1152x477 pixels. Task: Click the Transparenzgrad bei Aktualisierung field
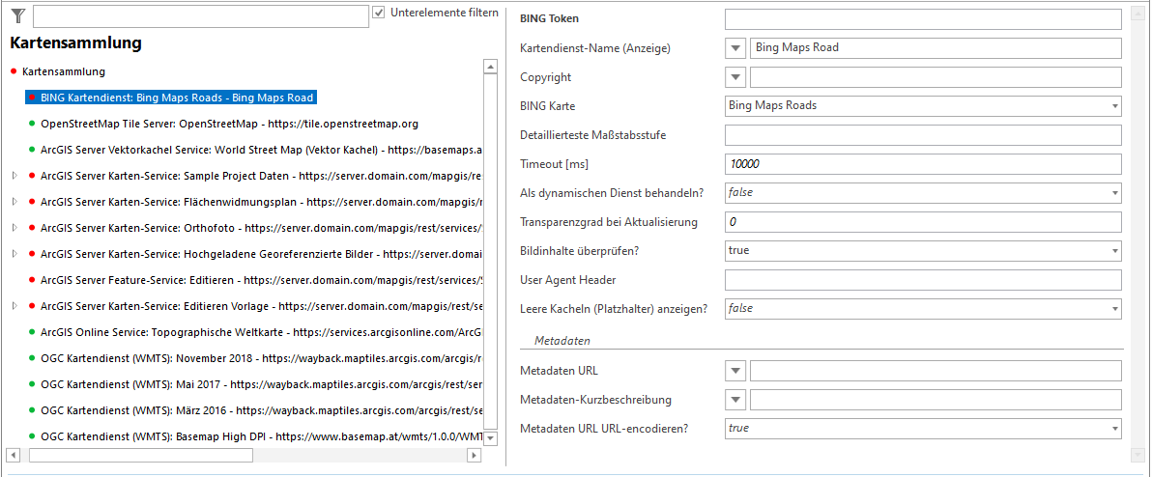(923, 222)
